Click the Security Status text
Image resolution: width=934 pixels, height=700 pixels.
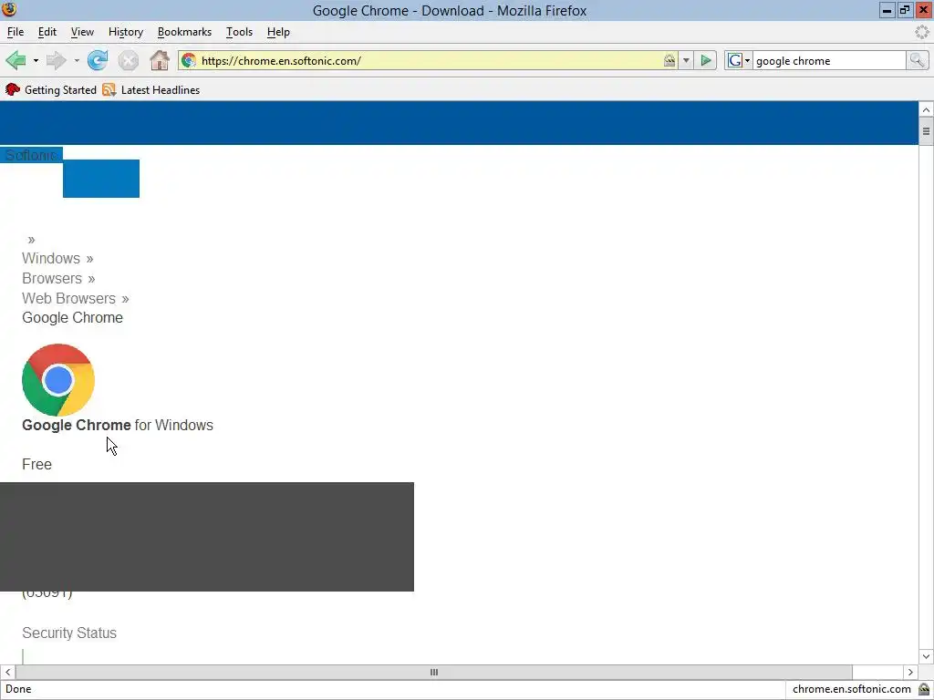pyautogui.click(x=69, y=633)
